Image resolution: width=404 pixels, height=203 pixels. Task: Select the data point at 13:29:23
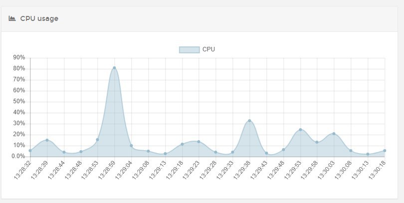click(x=199, y=142)
